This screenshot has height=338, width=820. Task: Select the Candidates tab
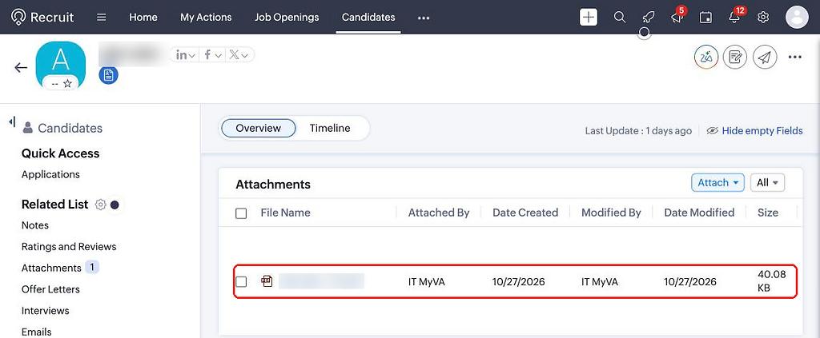coord(368,18)
